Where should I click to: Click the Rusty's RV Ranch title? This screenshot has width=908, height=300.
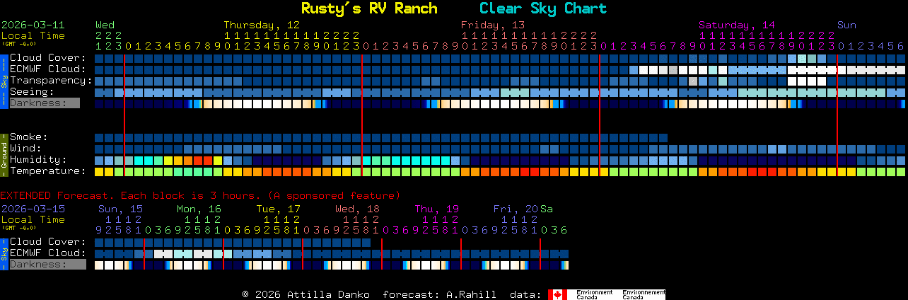coord(368,8)
